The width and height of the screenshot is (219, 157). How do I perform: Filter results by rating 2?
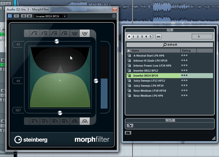coord(138,37)
